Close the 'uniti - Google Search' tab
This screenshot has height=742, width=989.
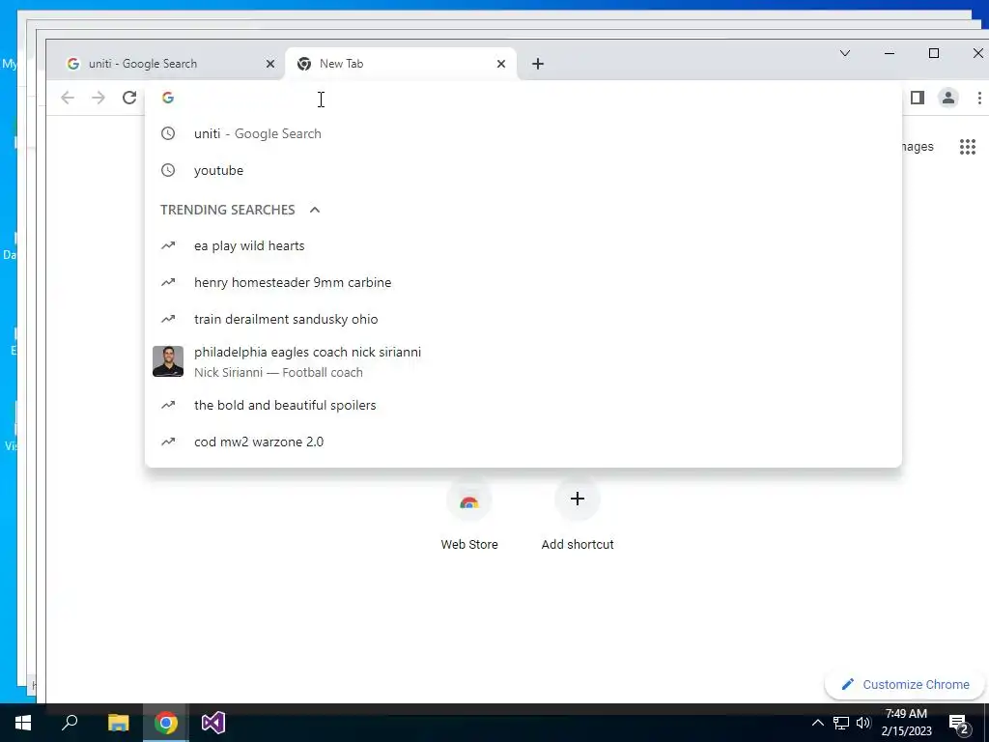click(270, 64)
